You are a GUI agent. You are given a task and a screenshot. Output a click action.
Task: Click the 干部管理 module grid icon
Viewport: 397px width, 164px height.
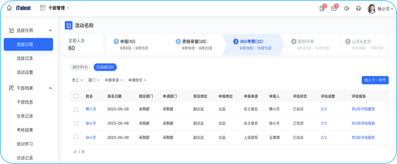click(x=43, y=8)
